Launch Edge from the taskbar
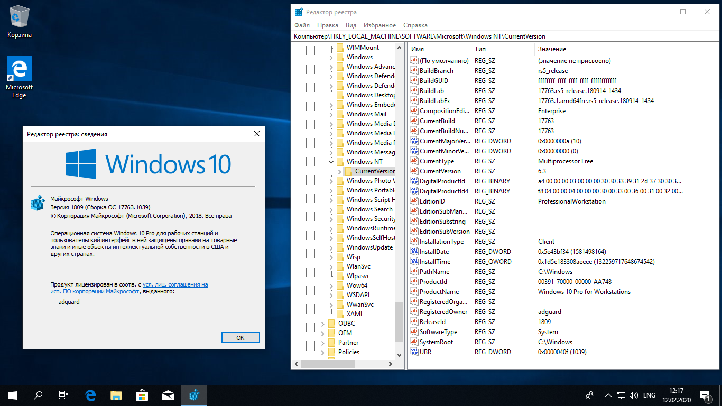This screenshot has height=406, width=722. [x=90, y=395]
